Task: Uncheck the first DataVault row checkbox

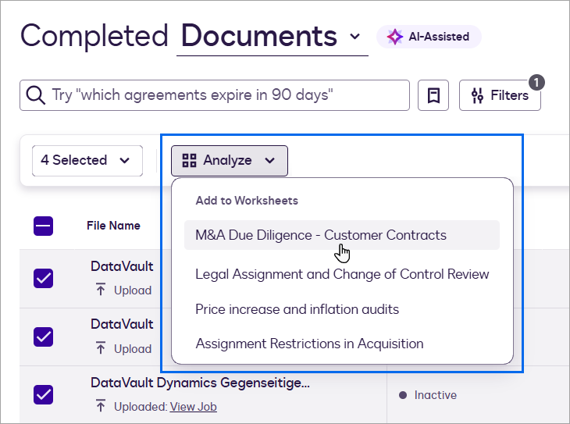Action: (43, 279)
